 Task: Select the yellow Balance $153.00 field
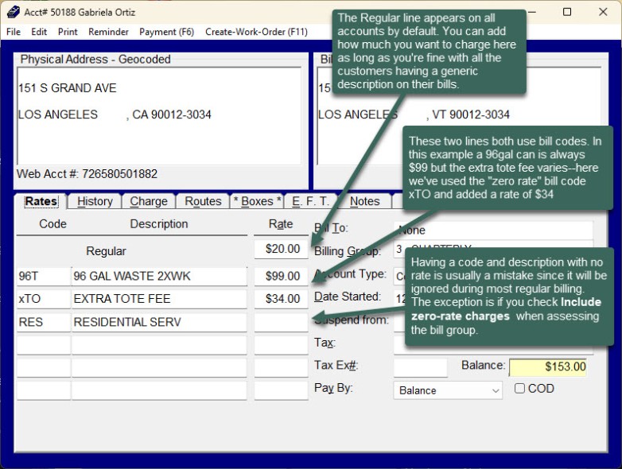[547, 366]
